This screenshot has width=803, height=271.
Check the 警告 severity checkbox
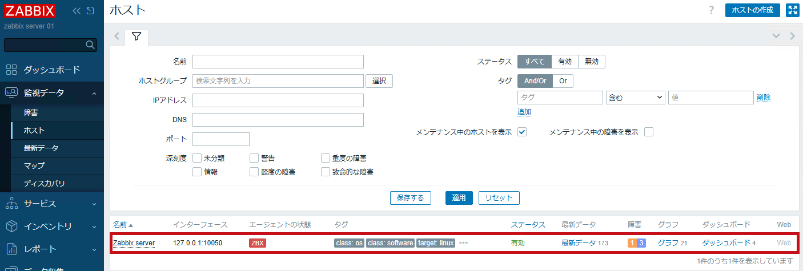pos(254,158)
